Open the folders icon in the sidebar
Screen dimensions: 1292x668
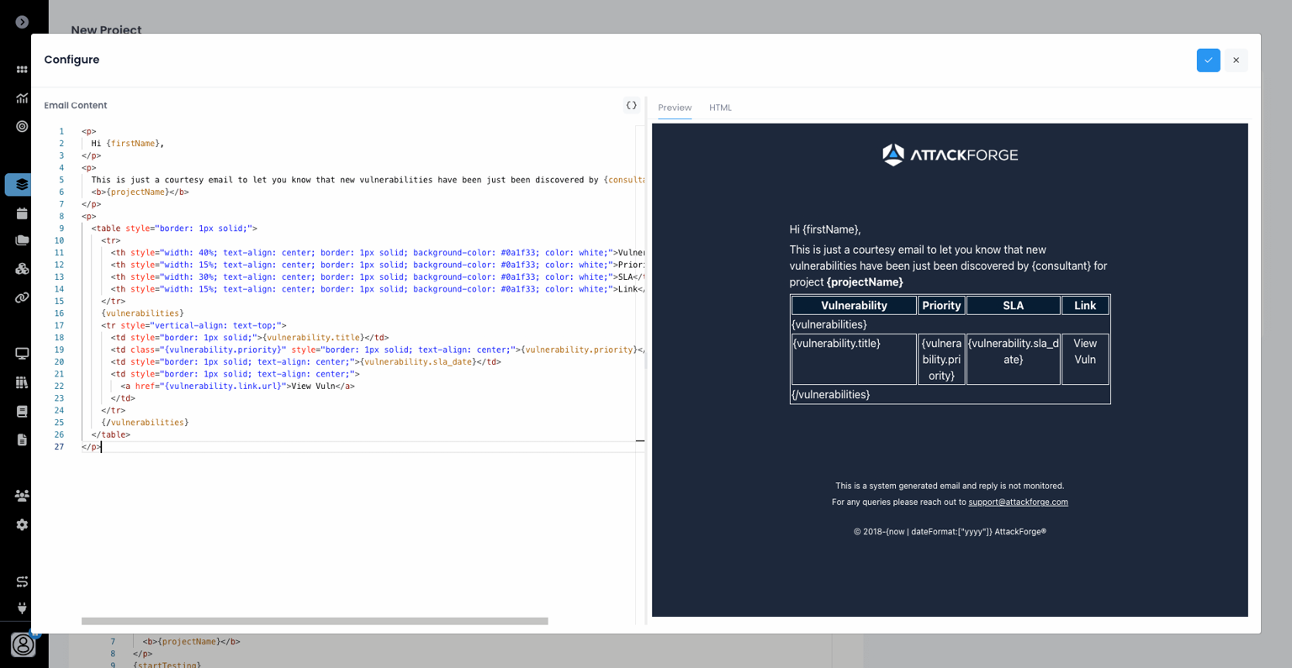tap(22, 240)
